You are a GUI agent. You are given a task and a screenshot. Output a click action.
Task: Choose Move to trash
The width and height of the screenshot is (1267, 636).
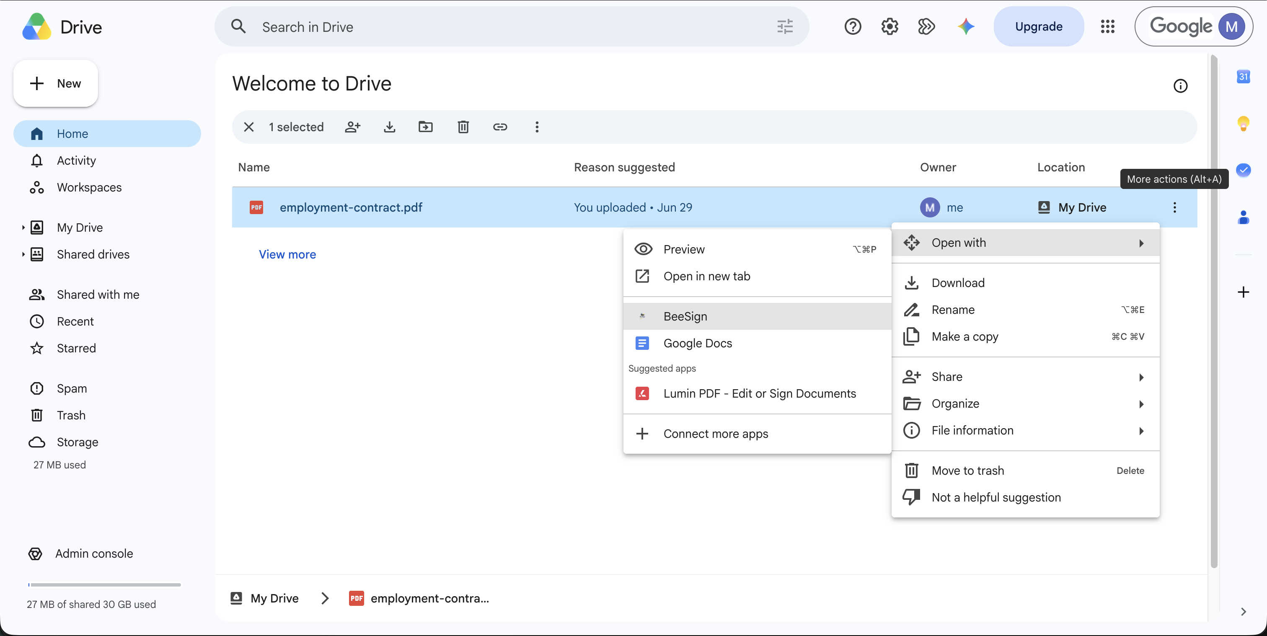click(1025, 471)
